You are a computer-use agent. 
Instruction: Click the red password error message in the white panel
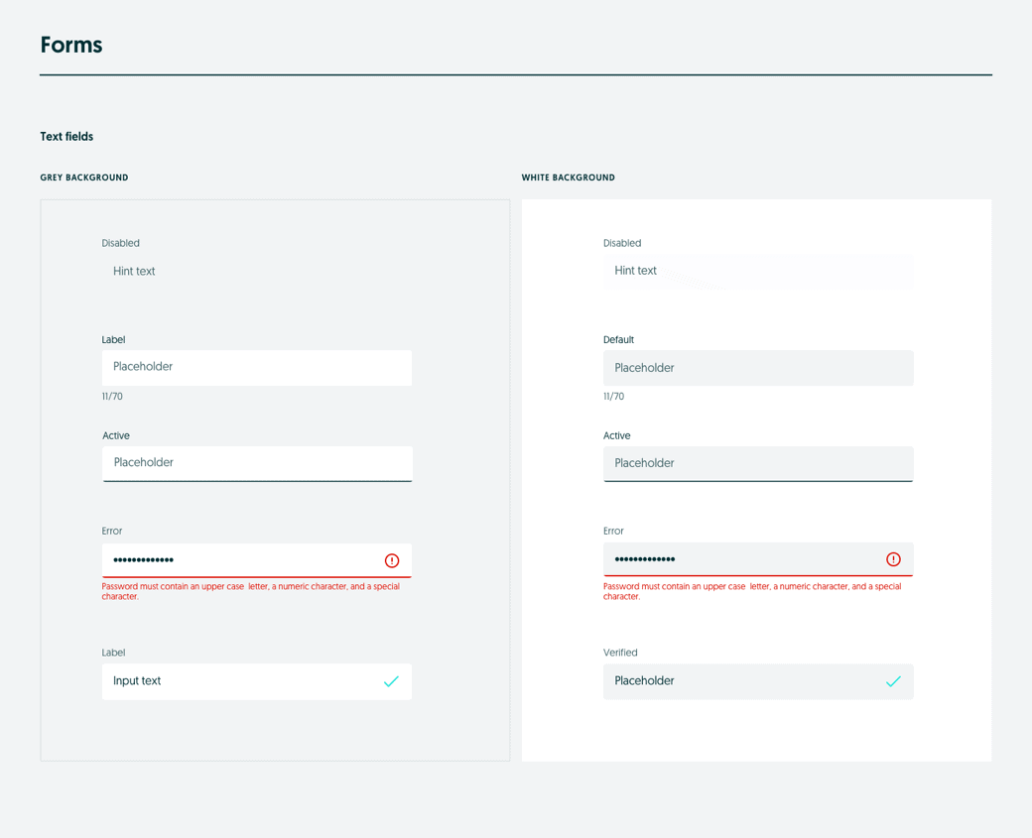[751, 591]
